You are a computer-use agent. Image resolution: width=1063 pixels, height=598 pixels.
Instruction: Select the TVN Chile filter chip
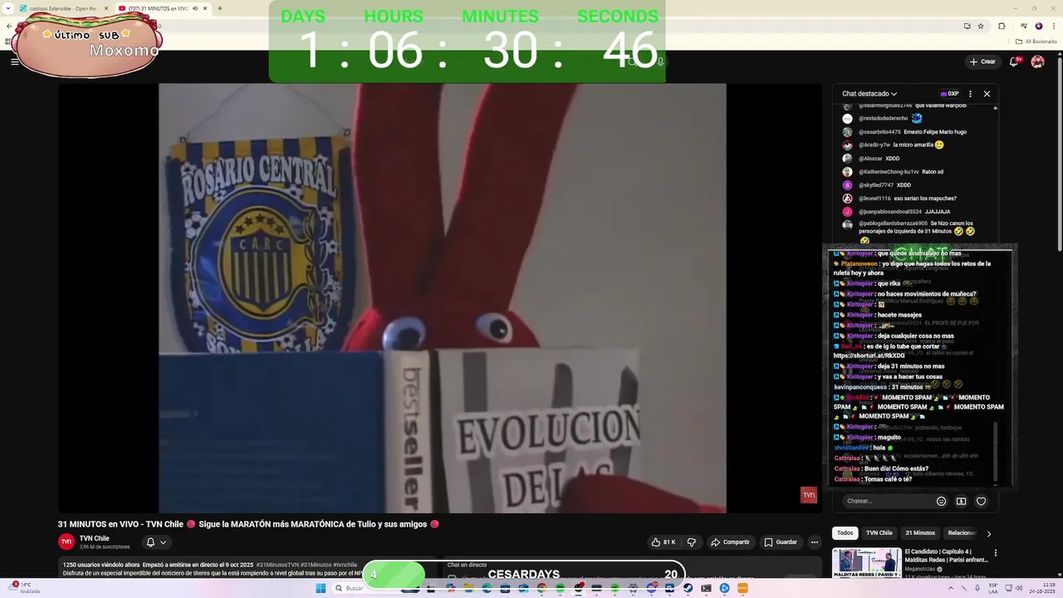879,533
